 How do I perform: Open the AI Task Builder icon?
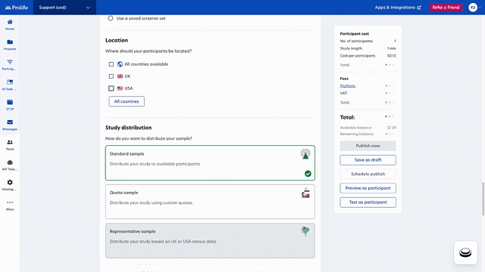coord(10,82)
